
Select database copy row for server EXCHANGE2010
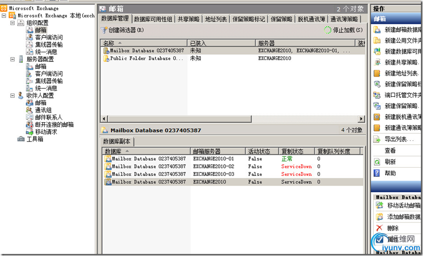pos(233,182)
